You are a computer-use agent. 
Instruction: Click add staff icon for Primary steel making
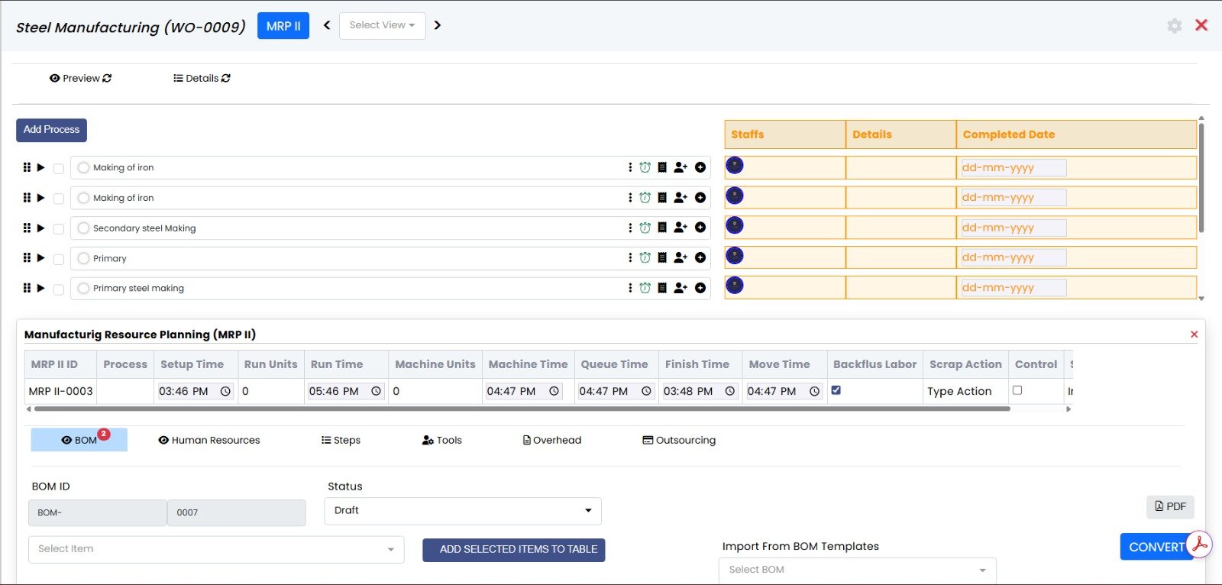coord(681,288)
